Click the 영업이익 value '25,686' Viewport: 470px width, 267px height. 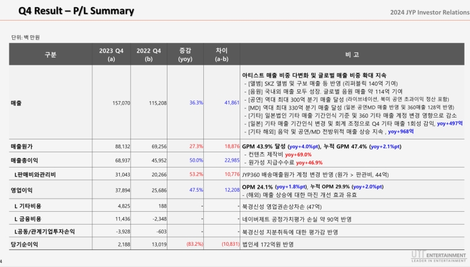159,190
